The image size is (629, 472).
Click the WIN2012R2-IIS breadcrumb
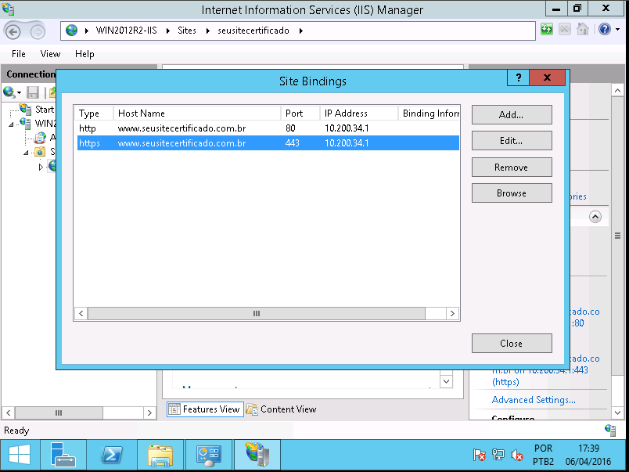[127, 31]
